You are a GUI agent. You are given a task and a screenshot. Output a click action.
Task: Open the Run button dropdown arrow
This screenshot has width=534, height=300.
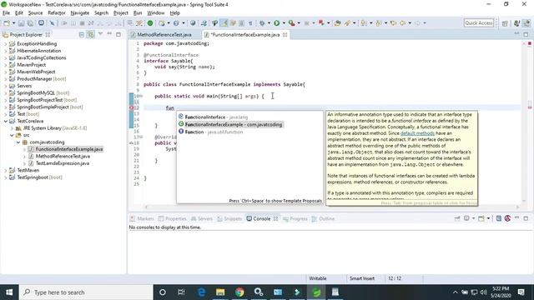click(284, 23)
